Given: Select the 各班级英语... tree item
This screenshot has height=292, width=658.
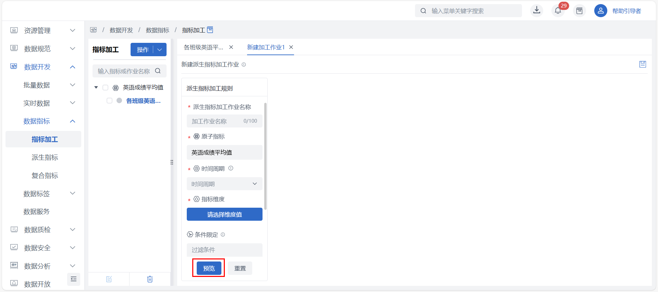Looking at the screenshot, I should tap(143, 101).
